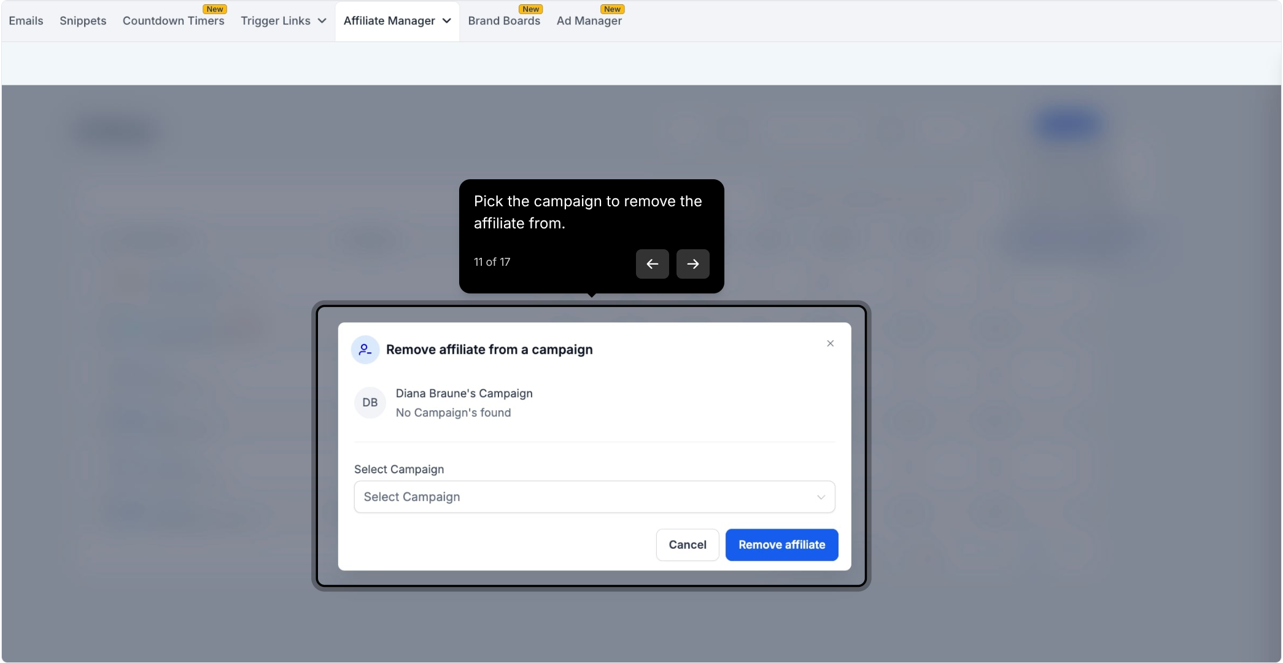Screen dimensions: 1283x663
Task: Click the Cancel button
Action: (x=688, y=545)
